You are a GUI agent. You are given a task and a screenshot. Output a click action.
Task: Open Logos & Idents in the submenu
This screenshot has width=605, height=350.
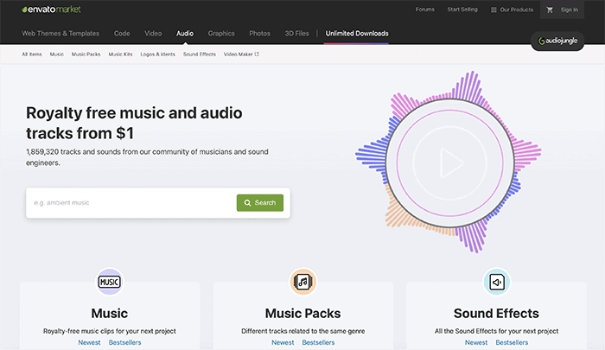tap(158, 54)
